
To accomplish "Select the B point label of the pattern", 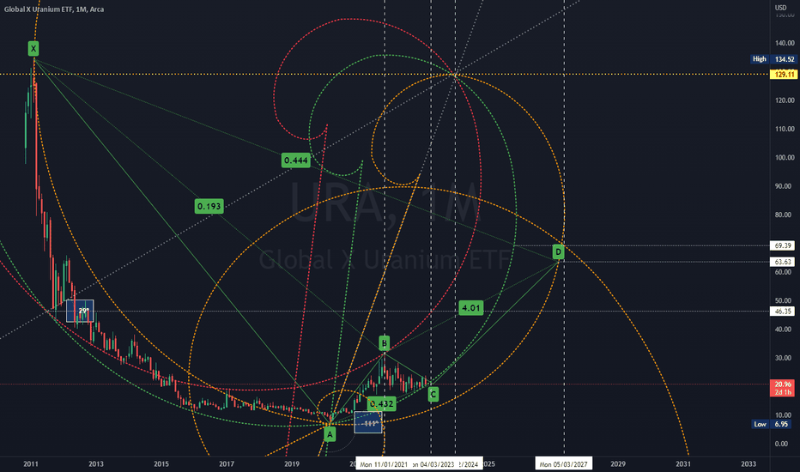I will coord(385,343).
